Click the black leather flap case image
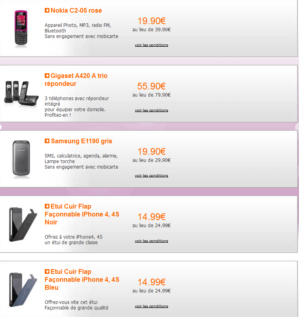This screenshot has height=317, width=299. pos(21,224)
